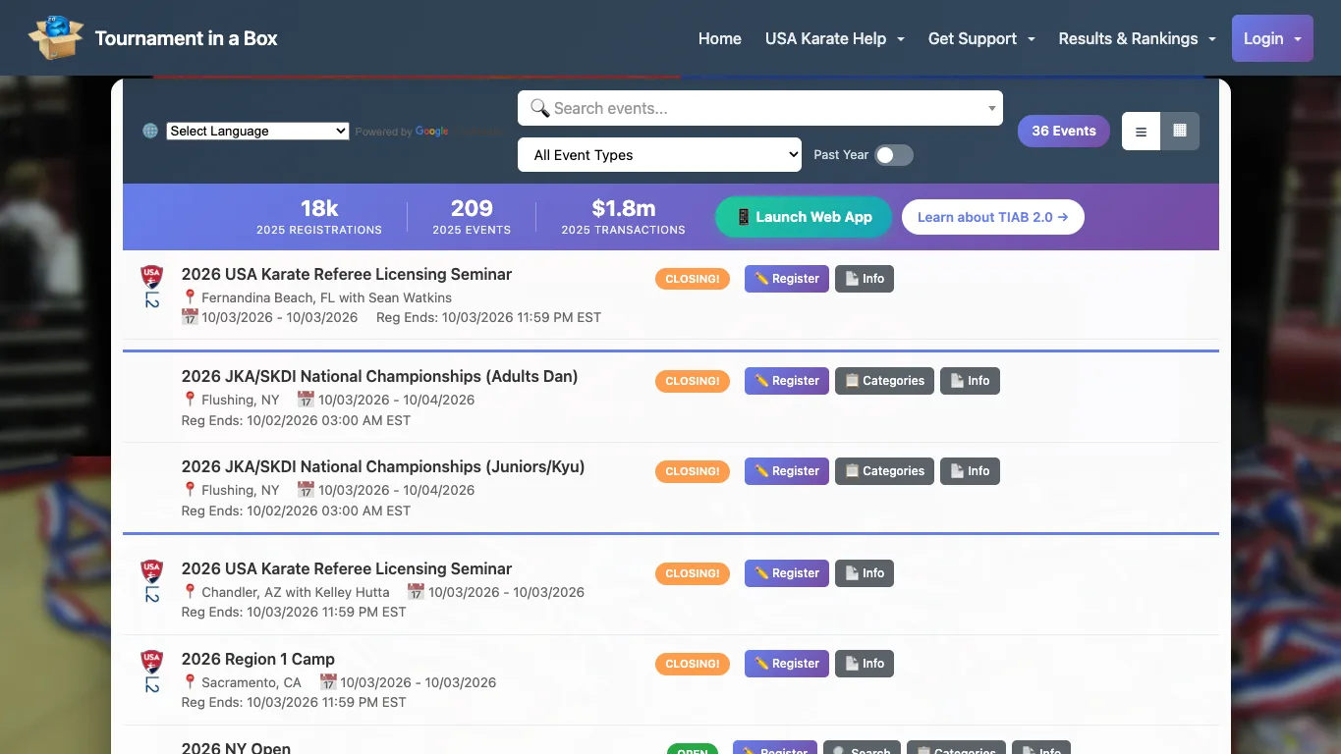Open the Select Language dropdown
The height and width of the screenshot is (754, 1341).
point(257,131)
